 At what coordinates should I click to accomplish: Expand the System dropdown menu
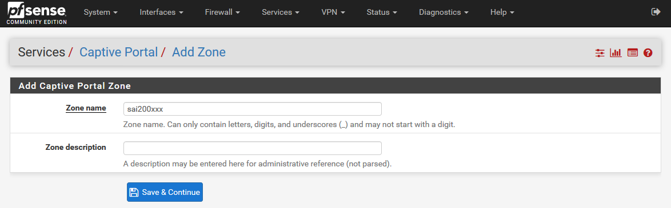[101, 13]
